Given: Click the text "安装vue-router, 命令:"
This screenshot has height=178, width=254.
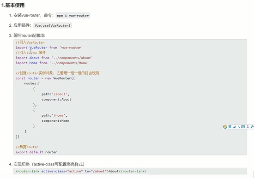Looking at the screenshot, I should click(33, 15).
